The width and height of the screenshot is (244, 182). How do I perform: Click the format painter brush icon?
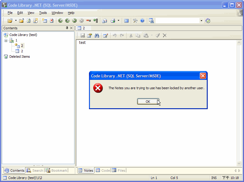point(157,36)
